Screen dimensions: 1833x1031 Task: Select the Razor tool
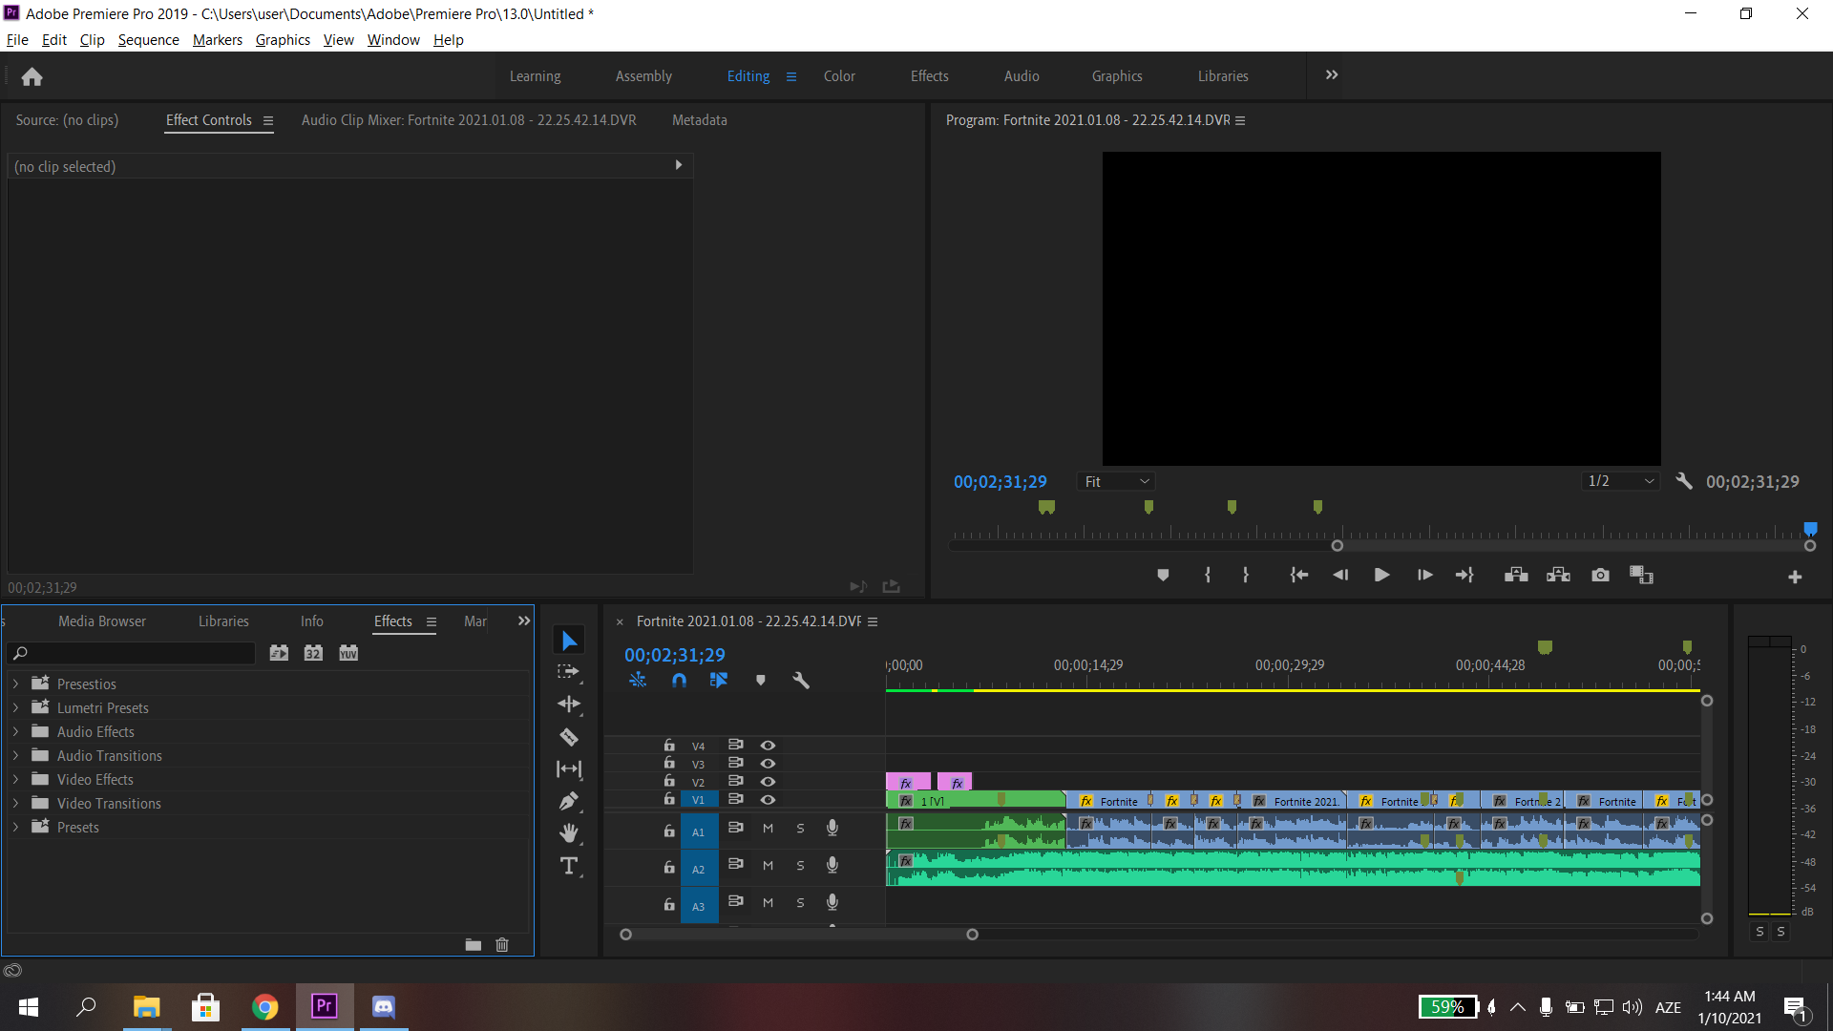pyautogui.click(x=569, y=737)
